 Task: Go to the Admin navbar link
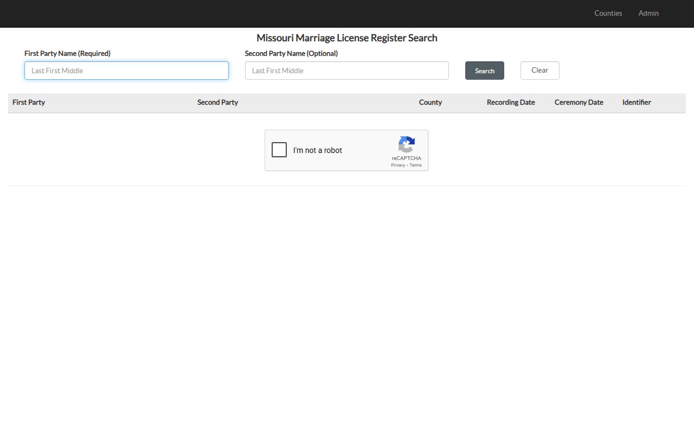pyautogui.click(x=648, y=13)
